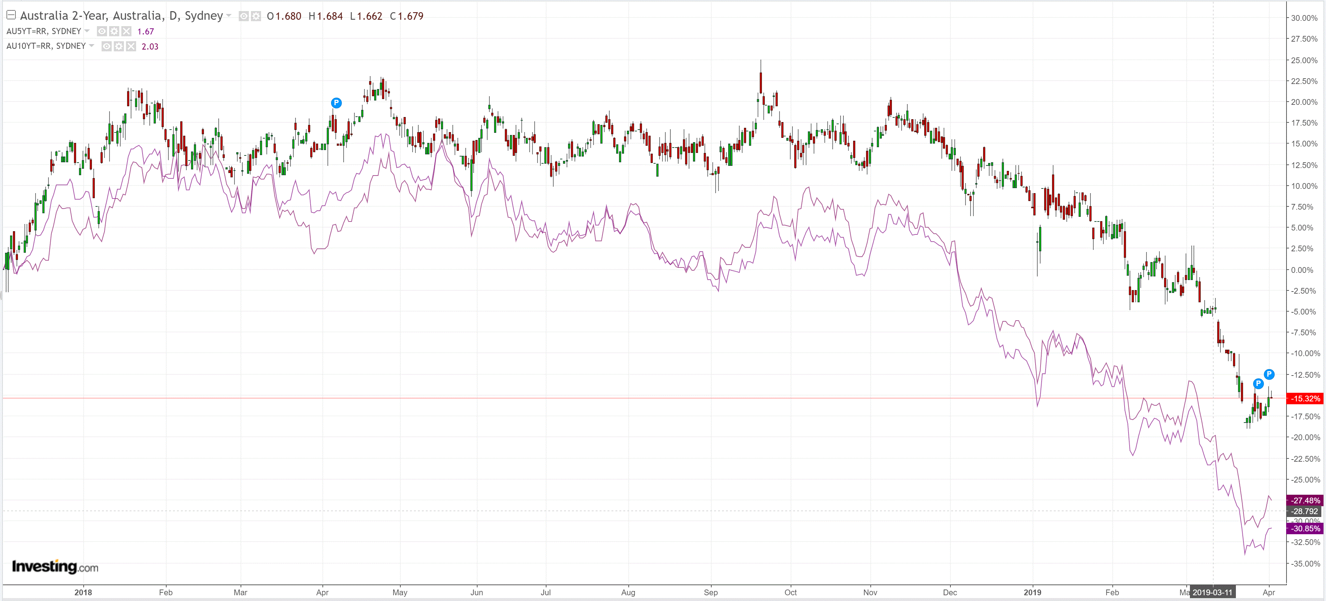Click the Investing.com logo link
This screenshot has width=1326, height=601.
55,567
